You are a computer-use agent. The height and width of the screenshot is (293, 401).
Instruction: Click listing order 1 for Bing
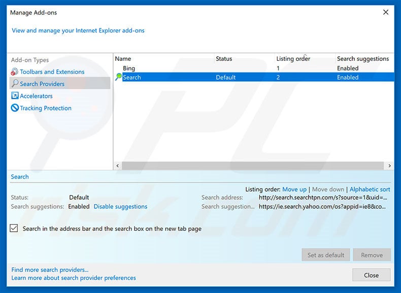[278, 68]
